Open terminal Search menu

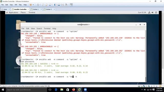39,28
